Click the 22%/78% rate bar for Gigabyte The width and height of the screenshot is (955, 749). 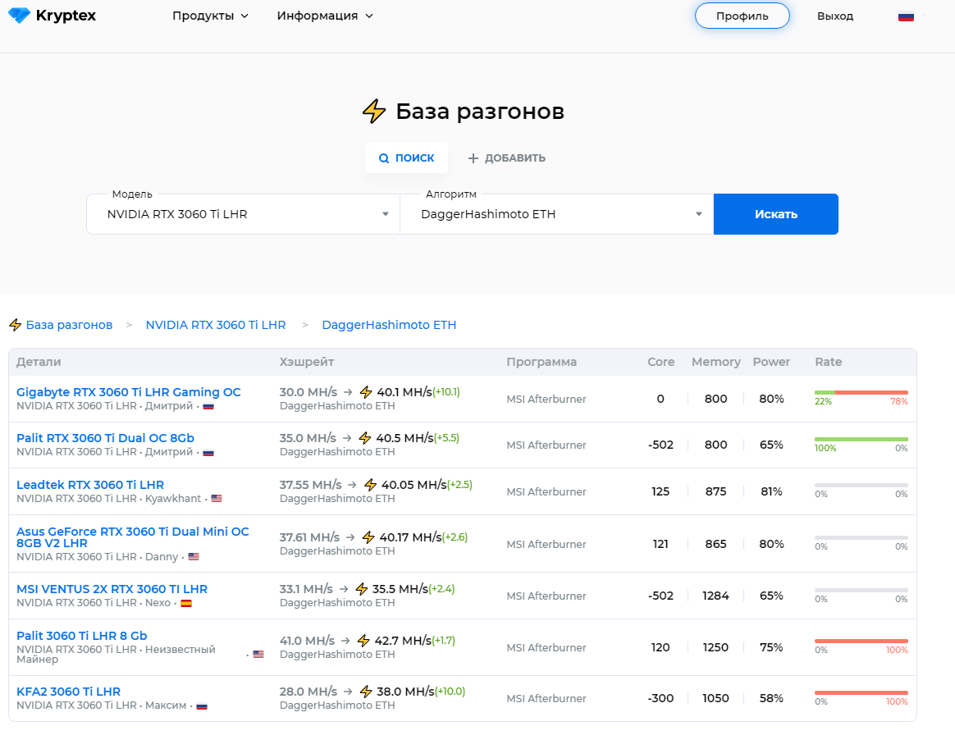click(x=861, y=393)
